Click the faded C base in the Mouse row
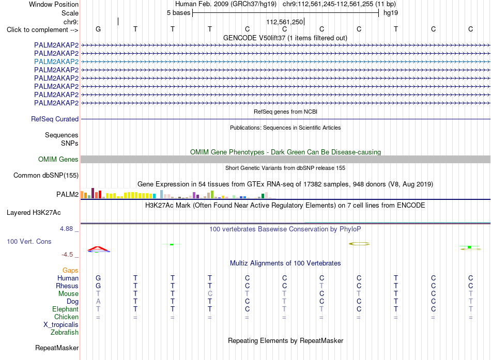The image size is (491, 360). pyautogui.click(x=210, y=294)
